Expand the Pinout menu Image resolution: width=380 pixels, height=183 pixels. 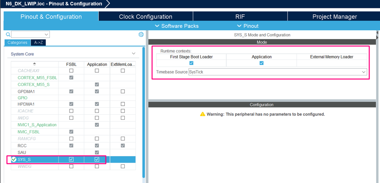[248, 26]
